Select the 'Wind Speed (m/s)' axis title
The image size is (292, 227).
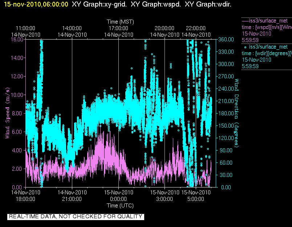tap(8, 113)
